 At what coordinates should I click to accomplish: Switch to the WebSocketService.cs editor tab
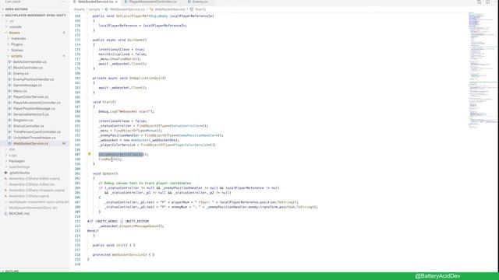95,2
